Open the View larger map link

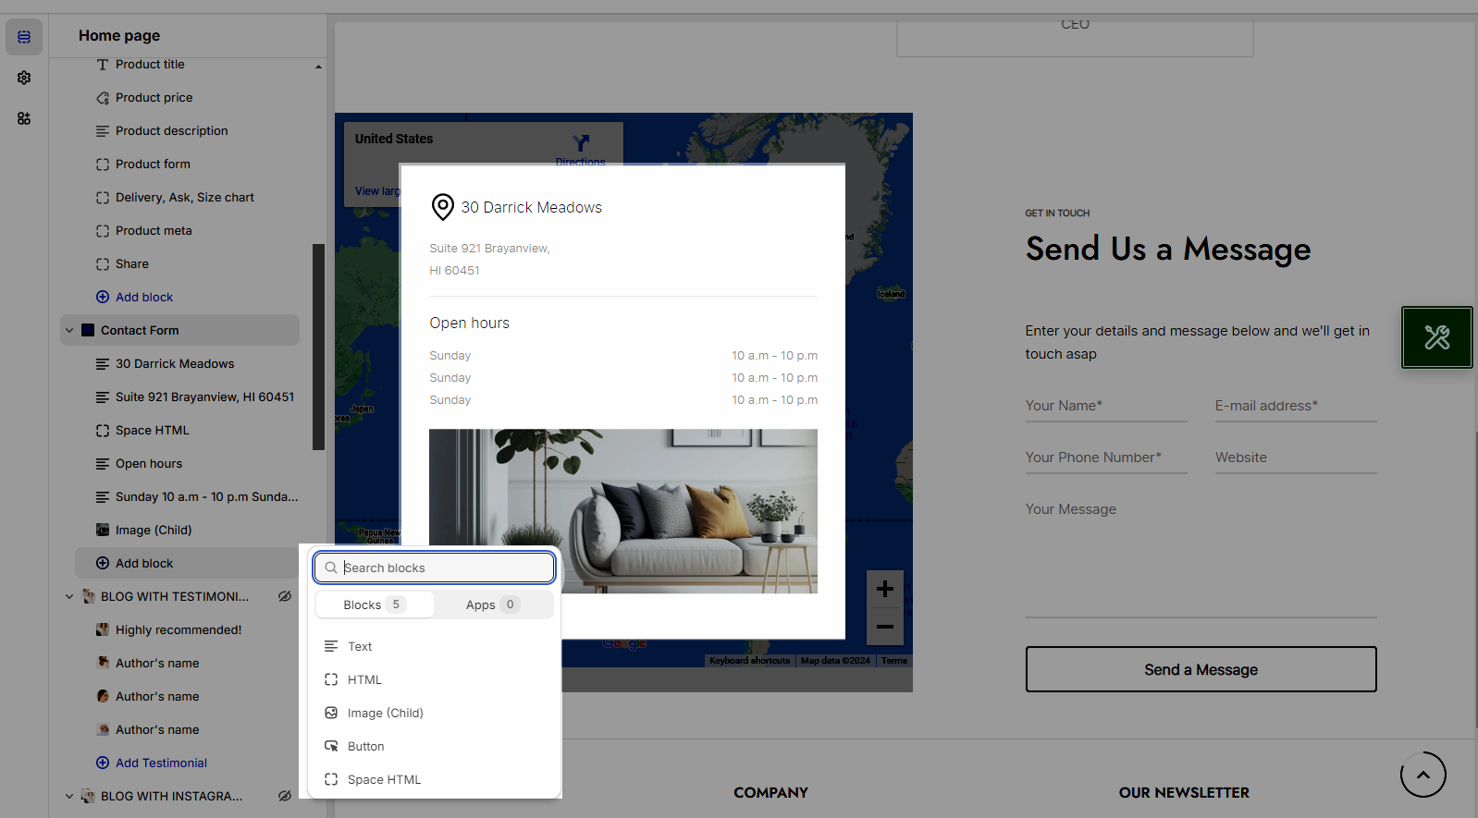tap(377, 191)
